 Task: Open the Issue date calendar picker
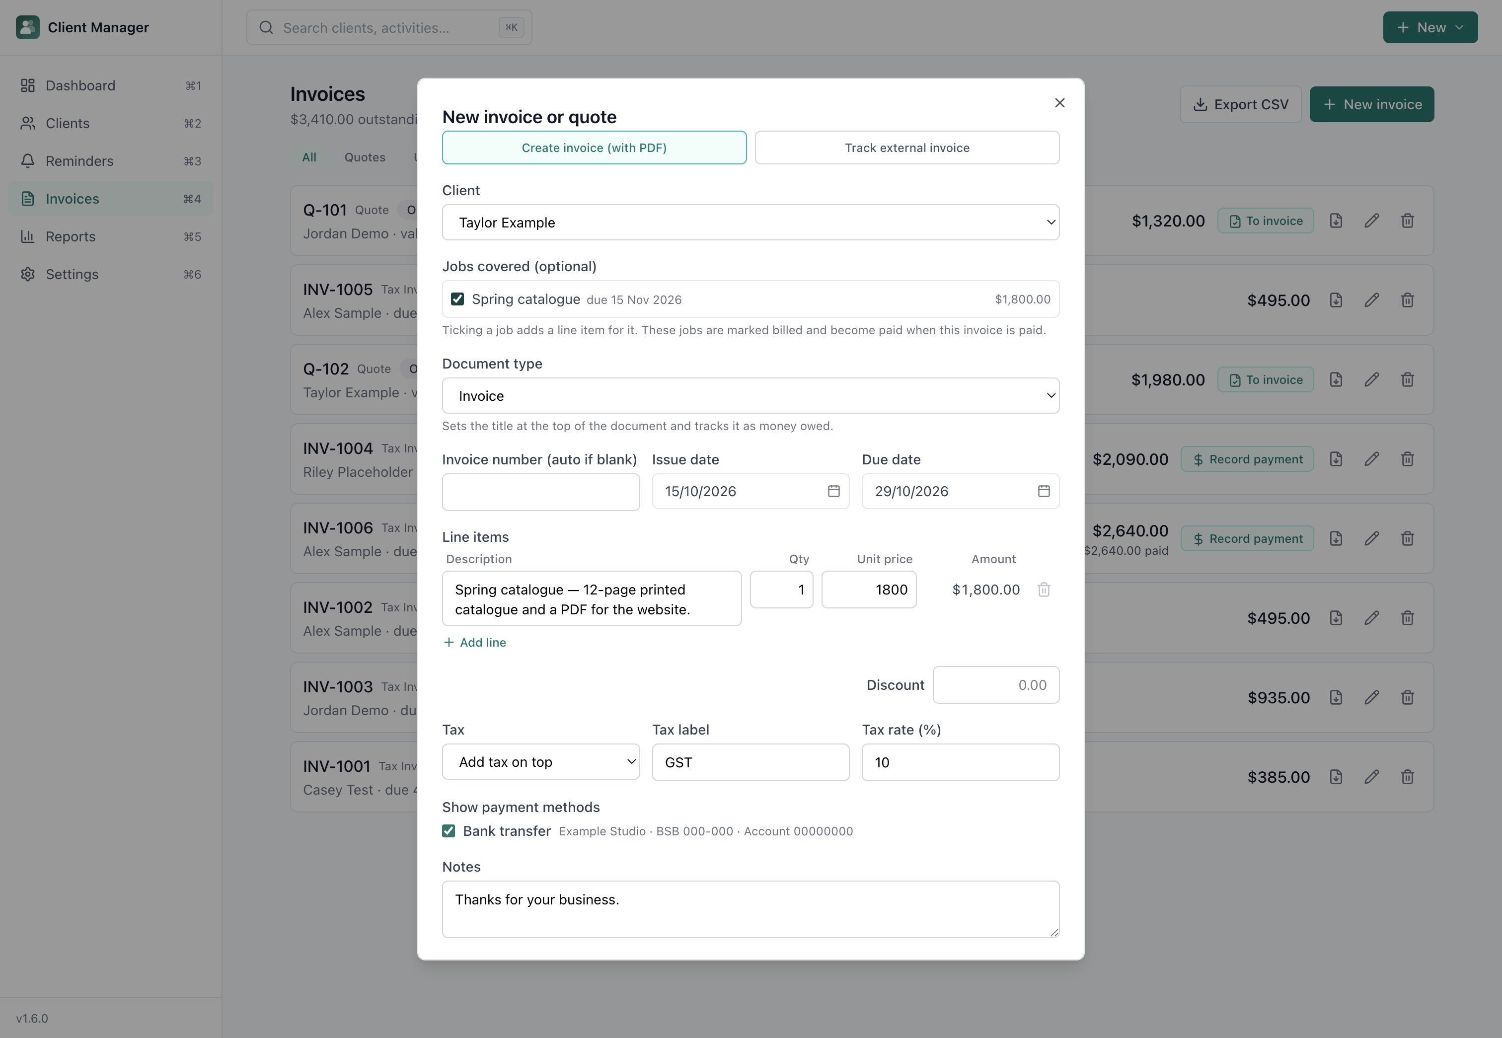[x=833, y=491]
